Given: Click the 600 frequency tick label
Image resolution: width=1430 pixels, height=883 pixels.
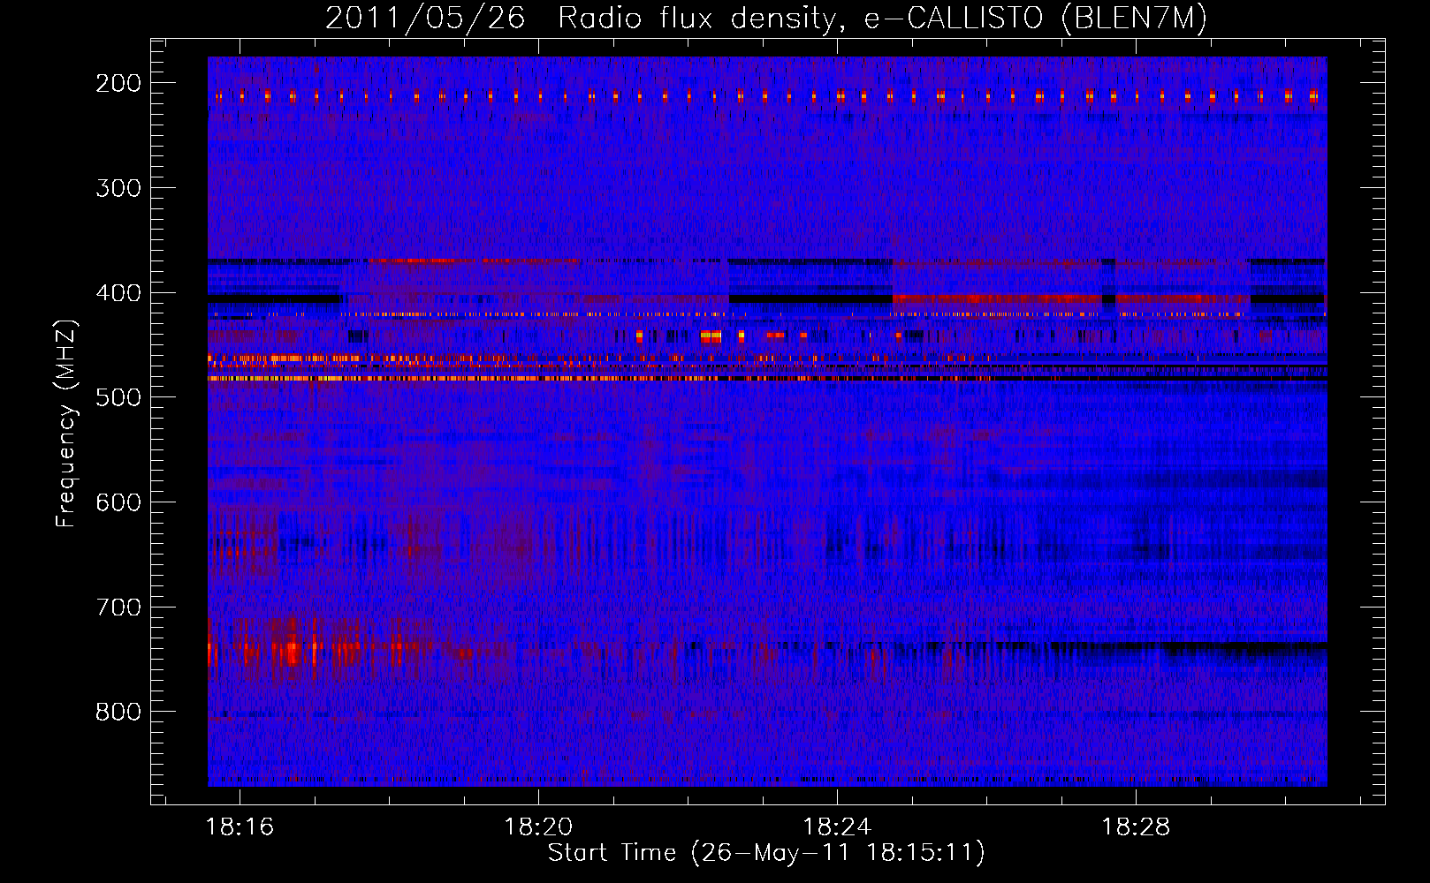Looking at the screenshot, I should (118, 502).
